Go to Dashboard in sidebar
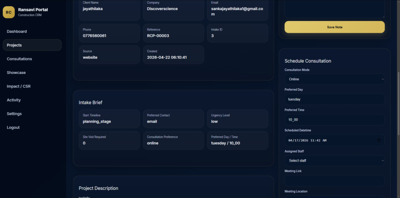Image resolution: width=400 pixels, height=198 pixels. tap(17, 32)
